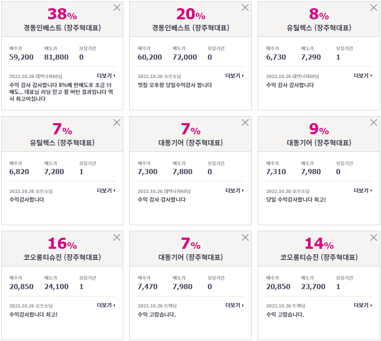Viewport: 381px width, 341px height.
Task: Close the 20% 경동인베스트 card
Action: click(x=245, y=8)
